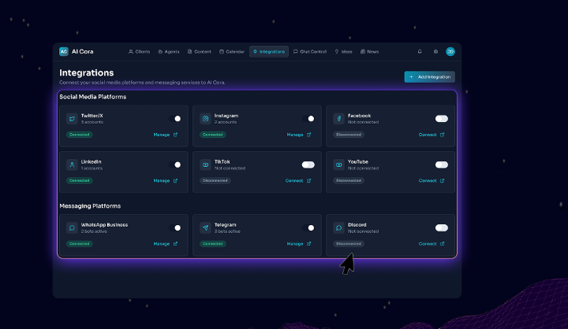The height and width of the screenshot is (329, 568).
Task: Click the Discord platform icon
Action: [338, 227]
